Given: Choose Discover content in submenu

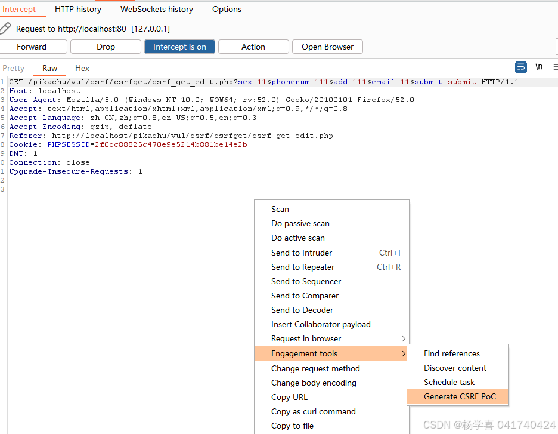Looking at the screenshot, I should 457,368.
